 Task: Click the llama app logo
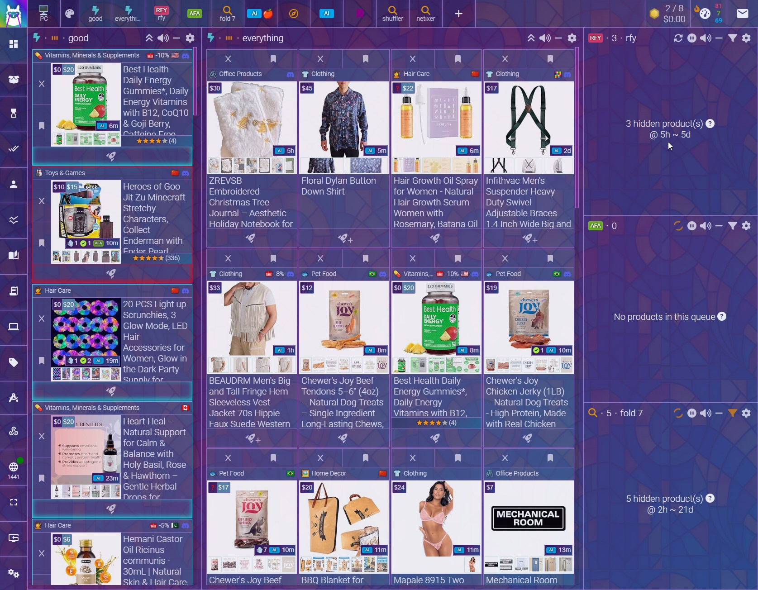(x=14, y=14)
